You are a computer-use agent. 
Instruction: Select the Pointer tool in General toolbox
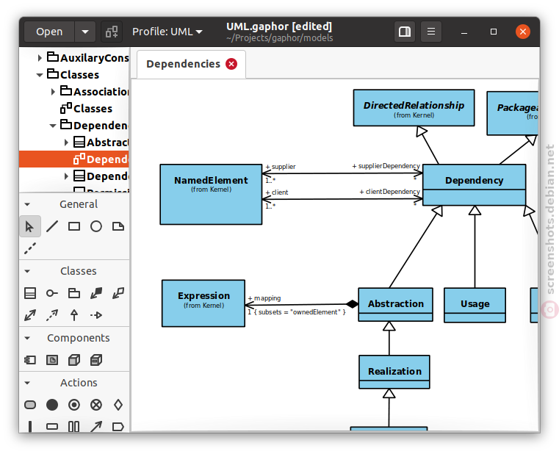pyautogui.click(x=30, y=226)
